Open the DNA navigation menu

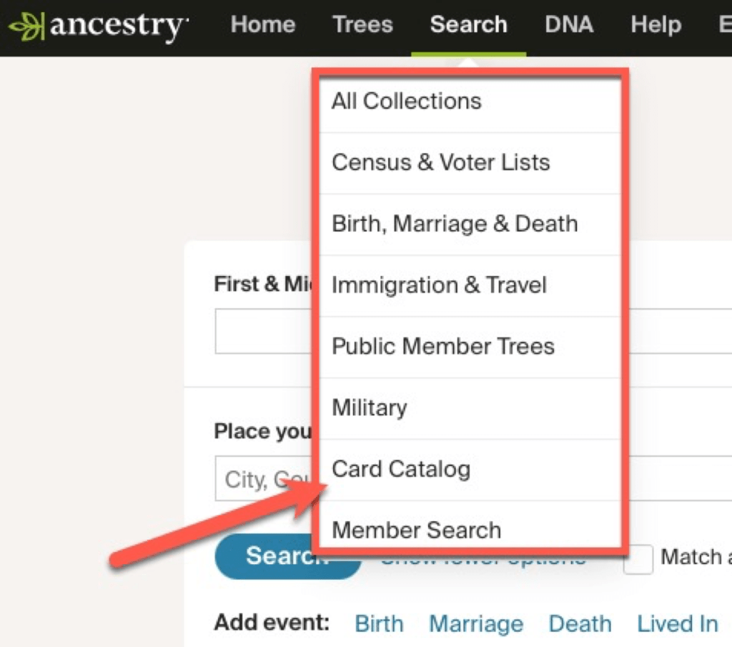tap(569, 25)
